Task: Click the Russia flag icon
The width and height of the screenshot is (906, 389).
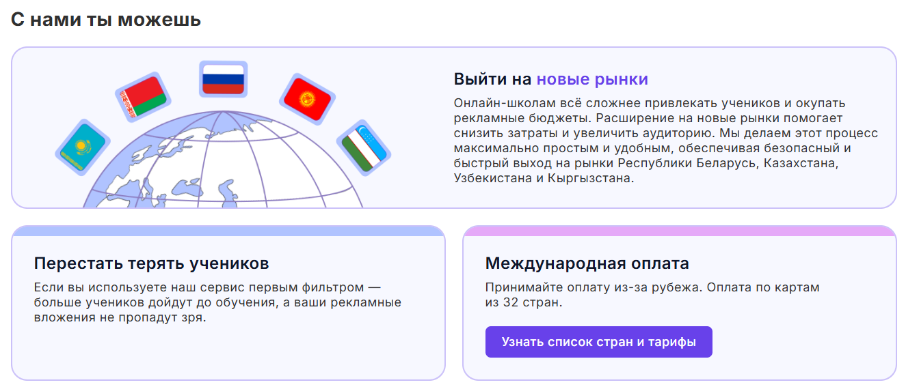Action: point(223,79)
